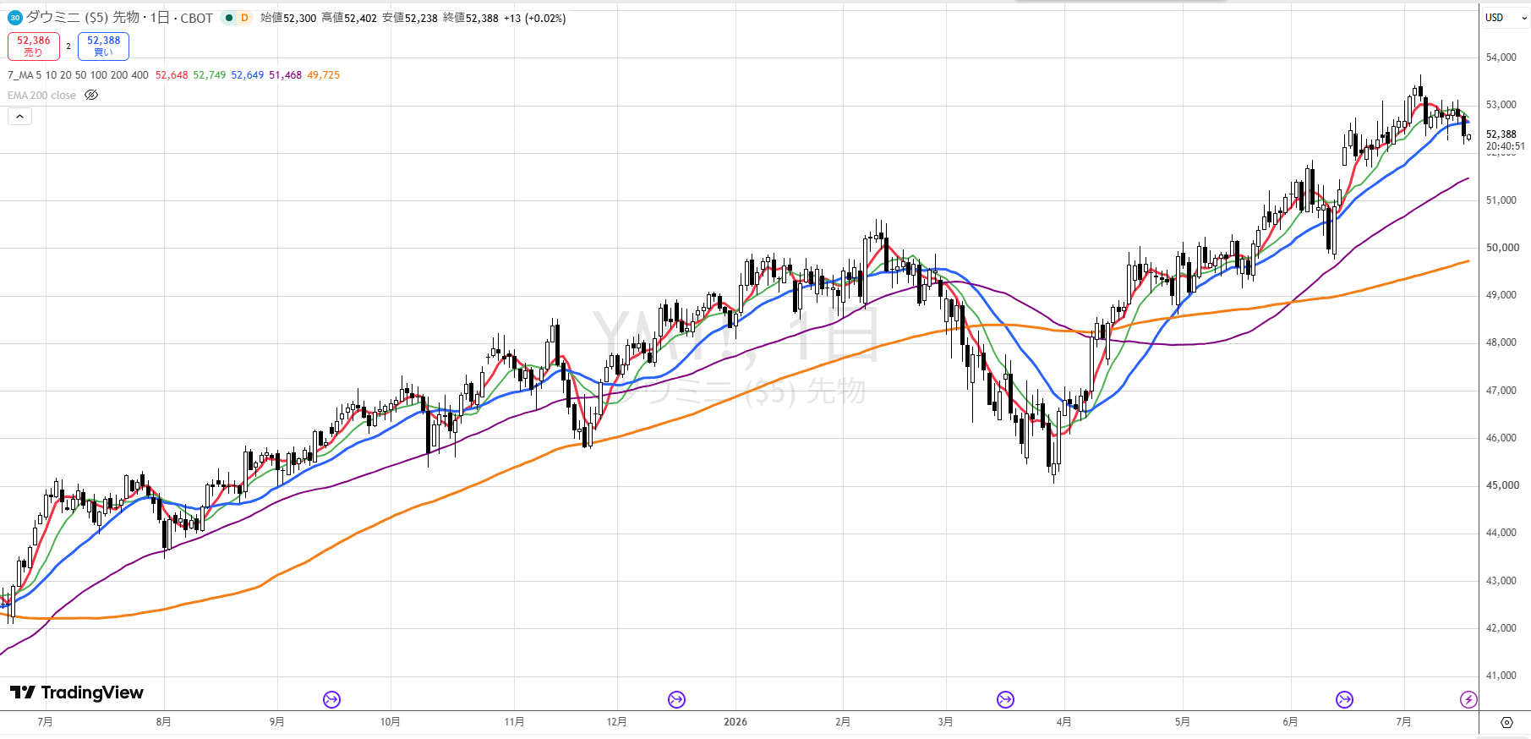The image size is (1531, 739).
Task: Click the rollover marker near mid-December
Action: [676, 699]
